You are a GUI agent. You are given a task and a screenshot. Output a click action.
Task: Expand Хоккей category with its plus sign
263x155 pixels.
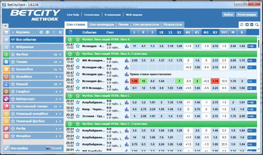coord(60,84)
